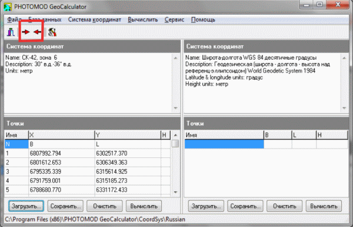Image resolution: width=353 pixels, height=227 pixels.
Task: Click scroll-up arrow of right coordinate system description
Action: (x=344, y=58)
